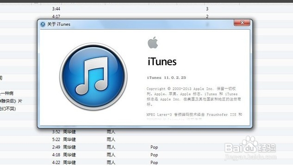The height and width of the screenshot is (167, 293).
Task: Click artist 周华健 in the 5:22 row
Action: (69, 139)
